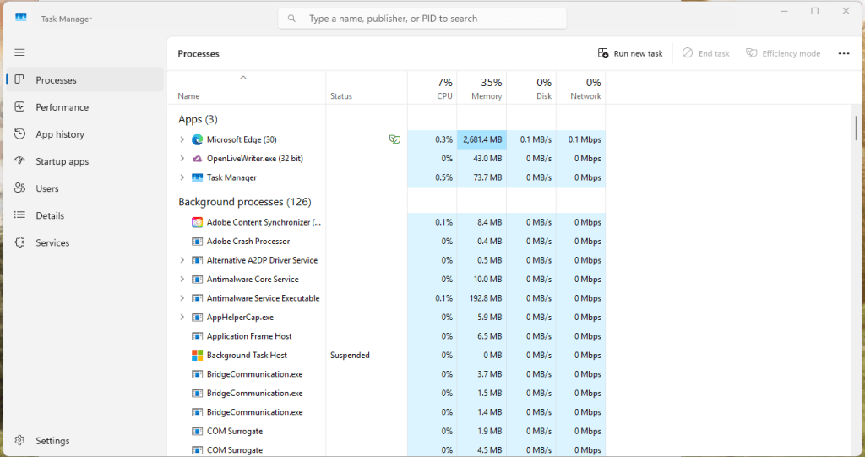
Task: Expand the AppHelperCap.exe process tree
Action: [182, 318]
